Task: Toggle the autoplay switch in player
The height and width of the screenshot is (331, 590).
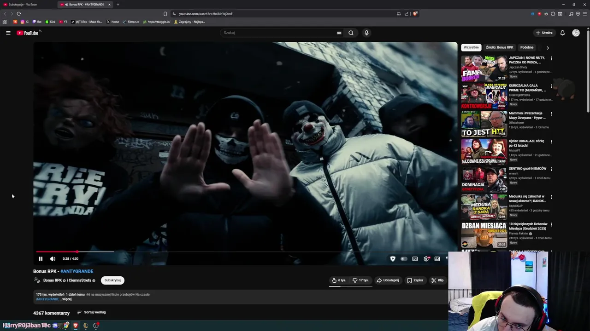Action: (x=404, y=259)
